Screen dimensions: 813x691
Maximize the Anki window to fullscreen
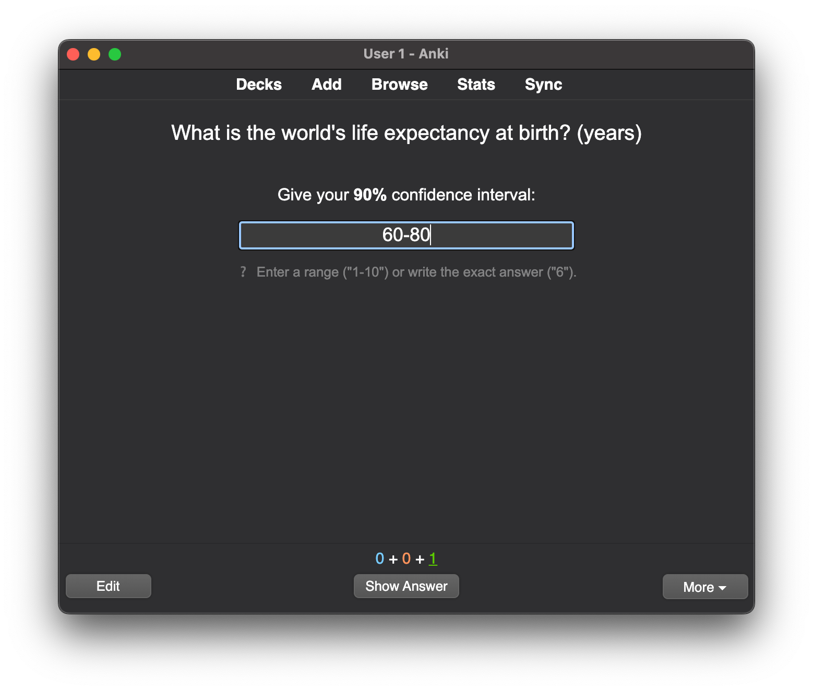coord(114,54)
